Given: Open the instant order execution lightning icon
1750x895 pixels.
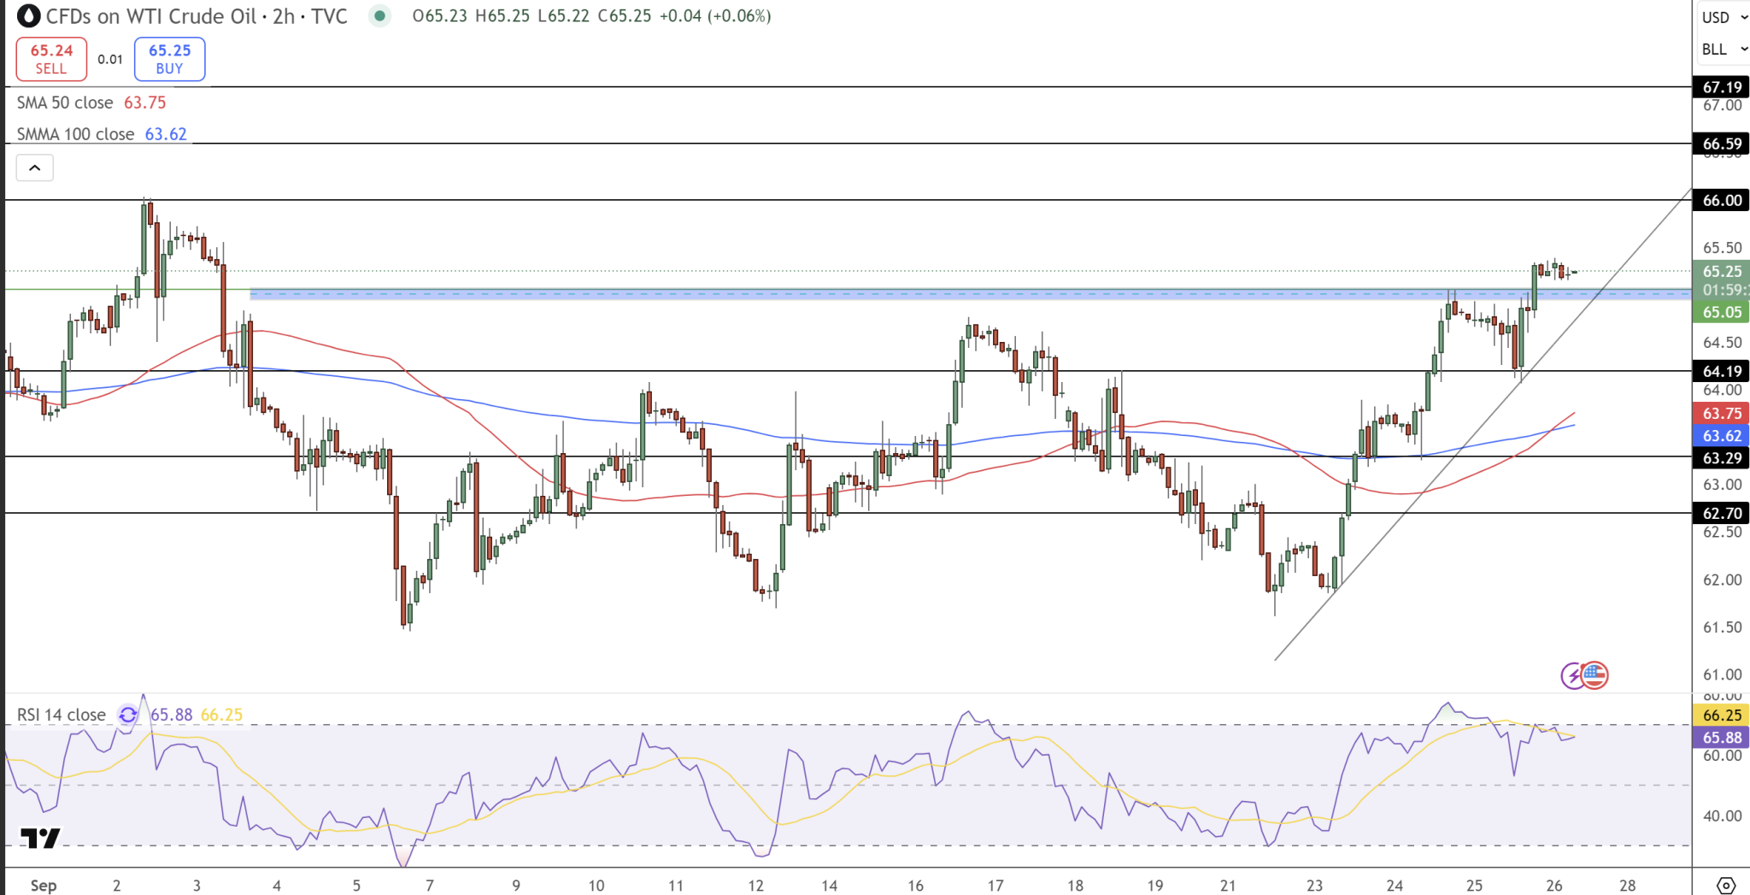Looking at the screenshot, I should 1572,675.
